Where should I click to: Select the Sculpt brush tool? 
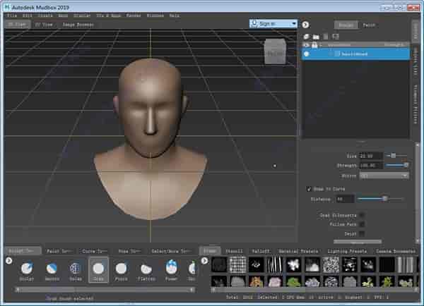coord(26,269)
